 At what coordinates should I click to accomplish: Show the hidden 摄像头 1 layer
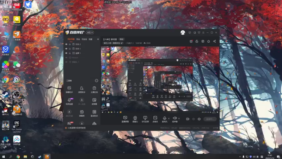pos(66,62)
